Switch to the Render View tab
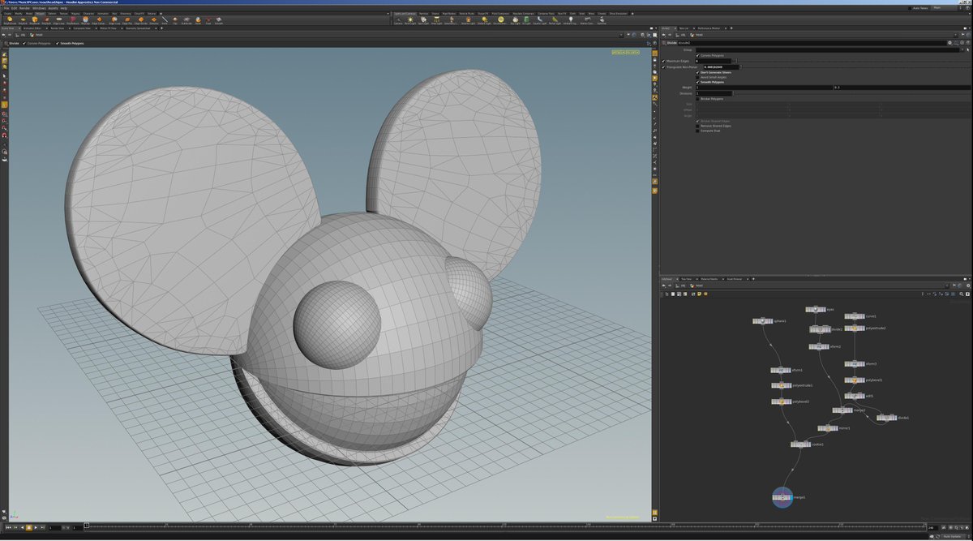 pyautogui.click(x=57, y=28)
